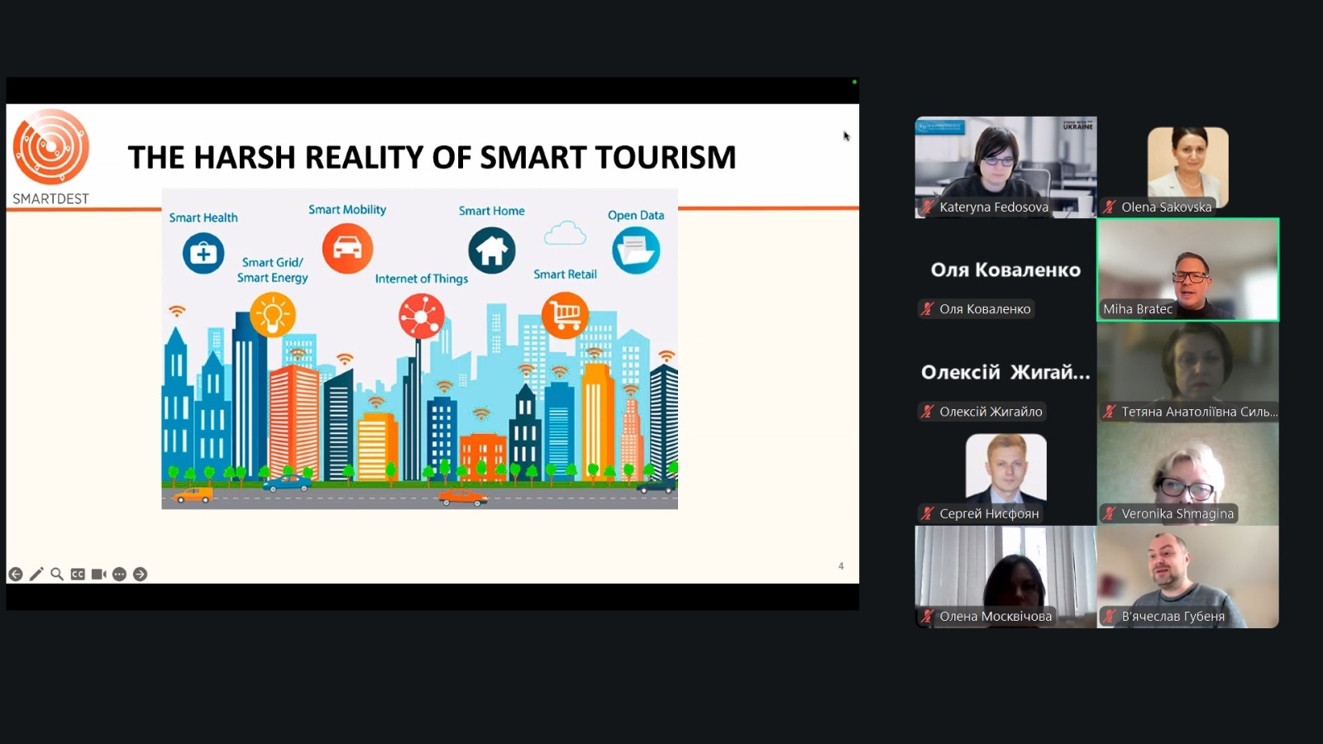Toggle the CC subtitles button
1323x744 pixels.
(x=78, y=575)
